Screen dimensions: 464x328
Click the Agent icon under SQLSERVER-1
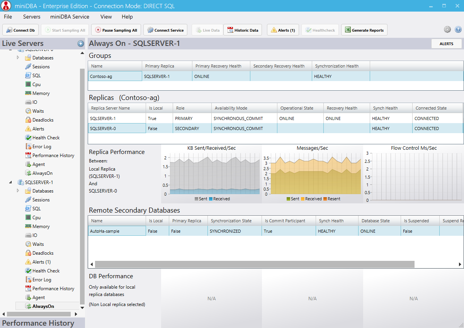28,298
